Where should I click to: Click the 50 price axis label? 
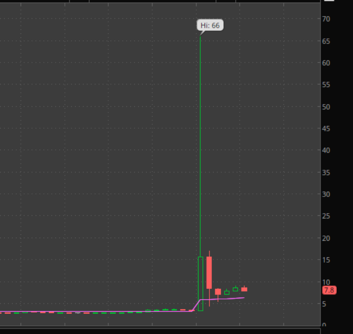326,107
